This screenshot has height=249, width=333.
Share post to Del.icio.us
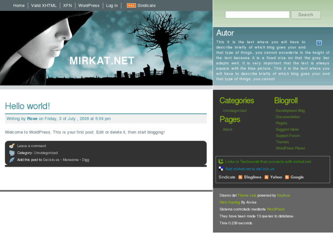[51, 160]
